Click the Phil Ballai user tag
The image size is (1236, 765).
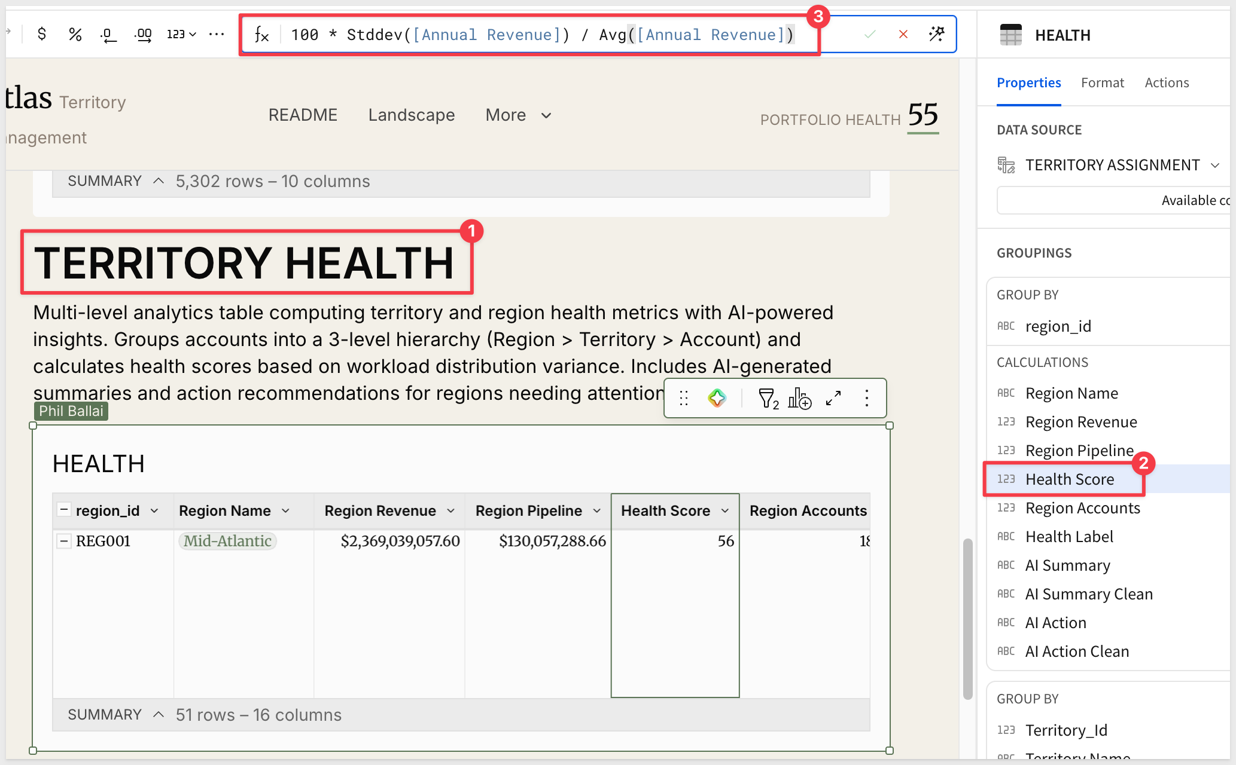(71, 411)
